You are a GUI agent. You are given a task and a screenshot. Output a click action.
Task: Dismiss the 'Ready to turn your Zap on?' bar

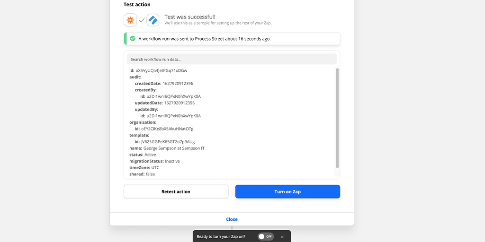282,236
